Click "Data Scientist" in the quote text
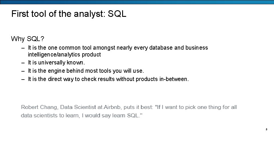274x154 pixels. click(x=78, y=107)
